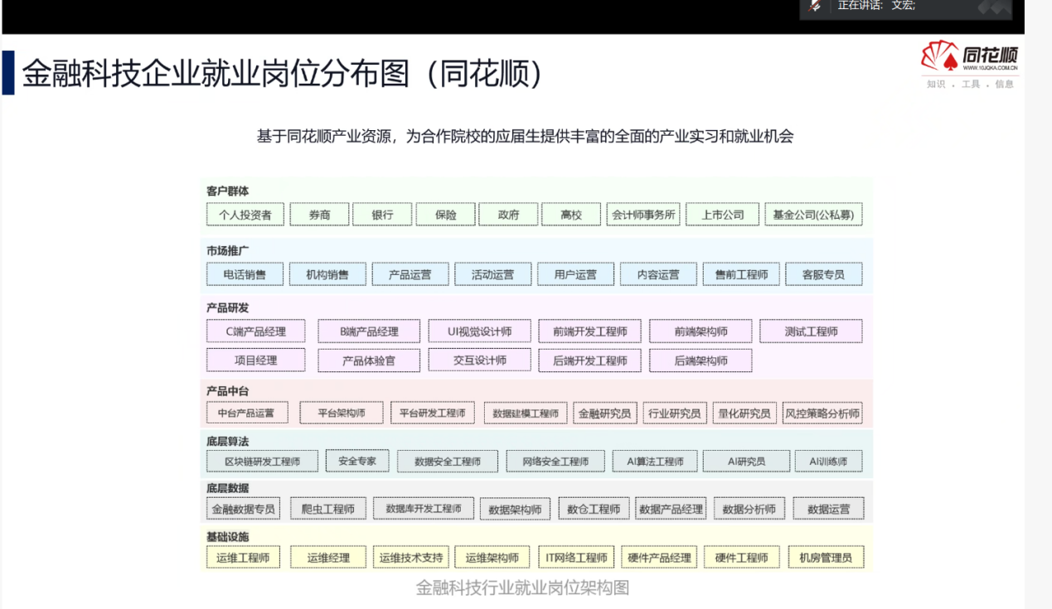
Task: Click the 机房管理员 box
Action: pyautogui.click(x=825, y=558)
